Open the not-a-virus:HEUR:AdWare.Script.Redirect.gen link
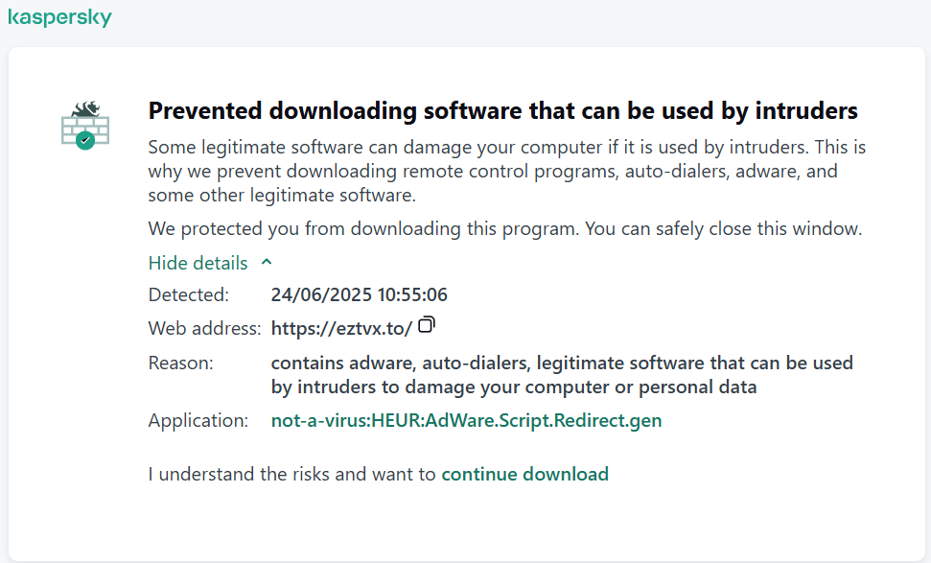The height and width of the screenshot is (563, 931). 466,420
